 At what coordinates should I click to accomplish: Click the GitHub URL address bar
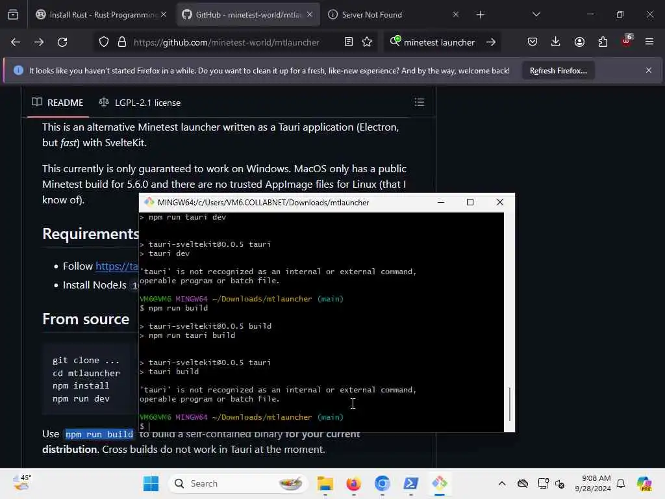click(227, 42)
